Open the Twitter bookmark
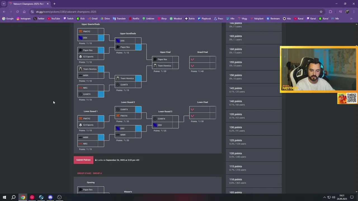The height and width of the screenshot is (201, 358). [39, 19]
